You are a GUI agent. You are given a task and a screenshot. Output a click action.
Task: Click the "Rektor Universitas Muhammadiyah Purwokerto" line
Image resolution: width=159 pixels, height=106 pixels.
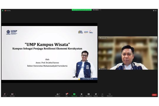(x=47, y=66)
